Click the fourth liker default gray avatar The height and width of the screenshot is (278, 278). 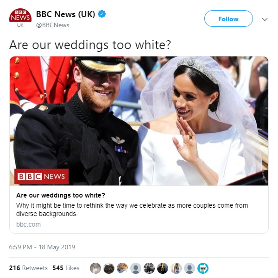(136, 268)
